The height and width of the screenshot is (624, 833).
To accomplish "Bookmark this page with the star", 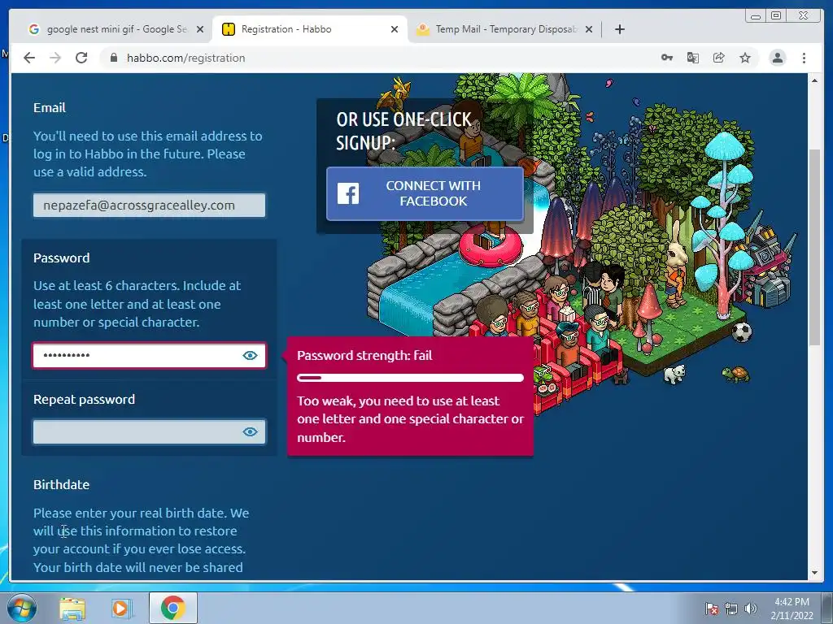I will pyautogui.click(x=745, y=58).
